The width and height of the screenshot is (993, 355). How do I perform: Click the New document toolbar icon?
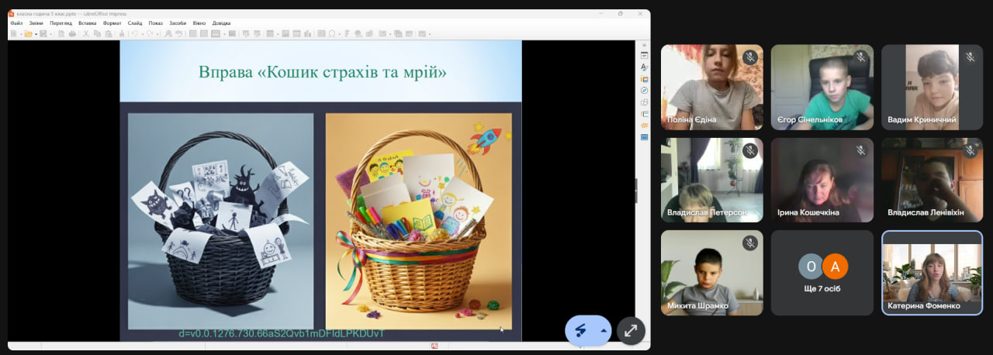14,34
